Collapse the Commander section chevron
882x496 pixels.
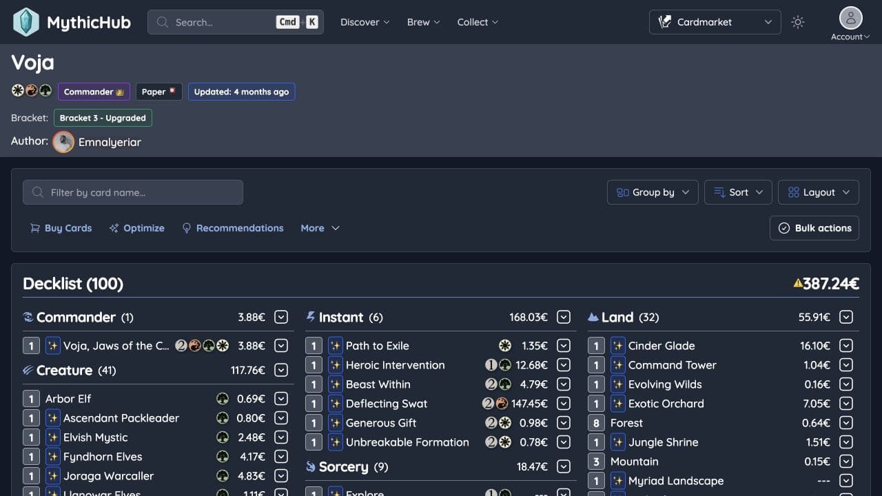coord(281,317)
